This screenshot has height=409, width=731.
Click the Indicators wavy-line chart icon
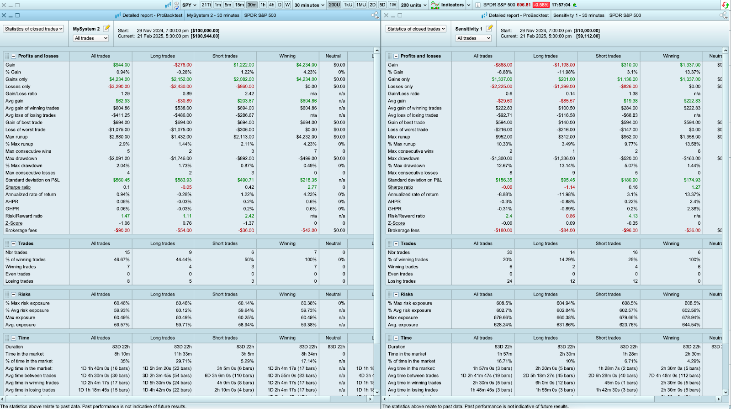pyautogui.click(x=435, y=5)
